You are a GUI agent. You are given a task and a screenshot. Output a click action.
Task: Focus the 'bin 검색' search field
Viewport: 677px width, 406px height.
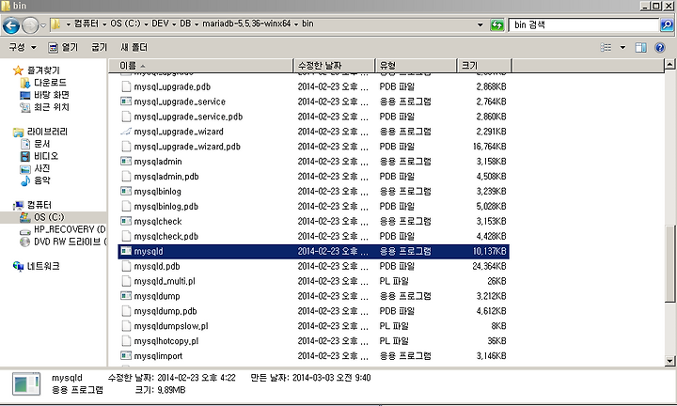click(x=584, y=25)
